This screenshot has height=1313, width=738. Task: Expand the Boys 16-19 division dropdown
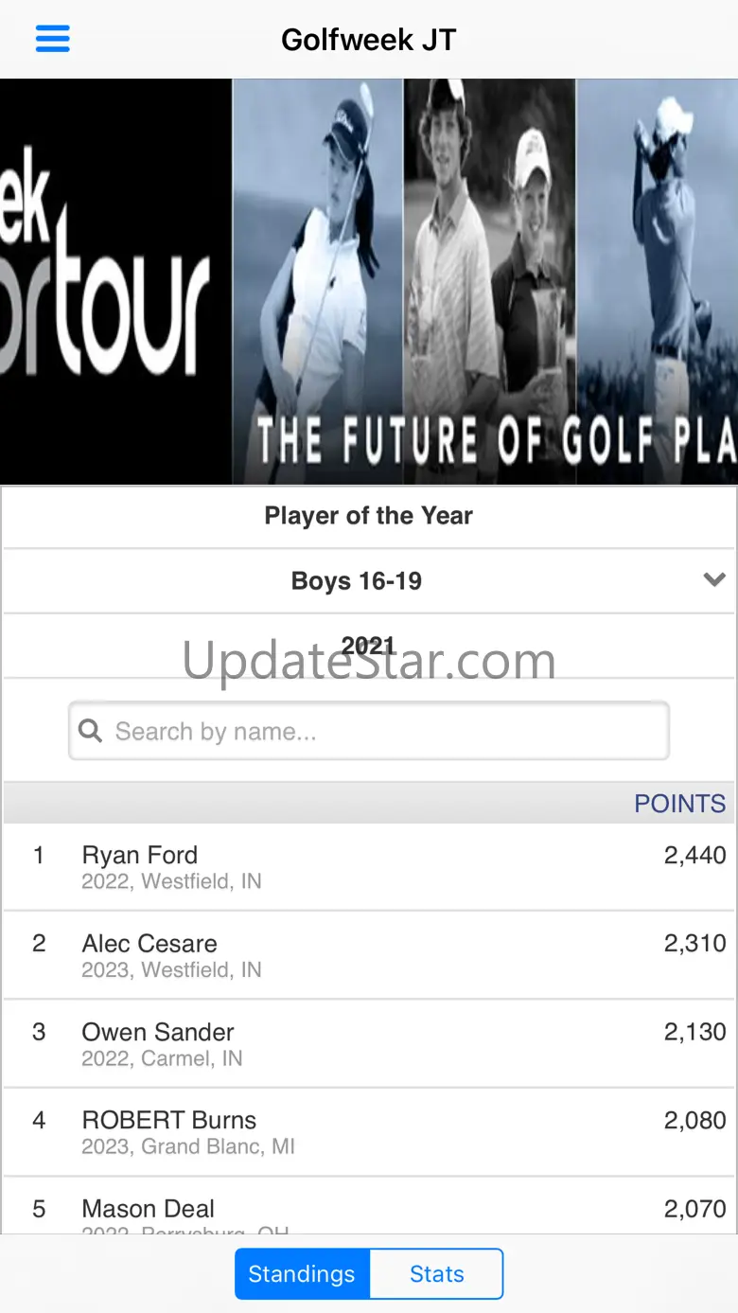pyautogui.click(x=357, y=580)
